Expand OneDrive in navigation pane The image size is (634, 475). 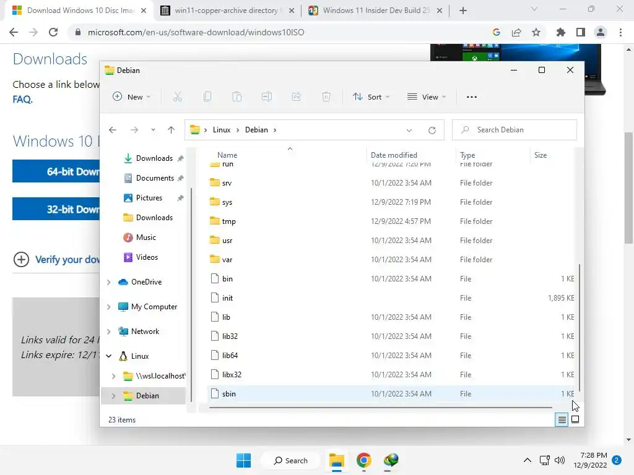coord(108,282)
